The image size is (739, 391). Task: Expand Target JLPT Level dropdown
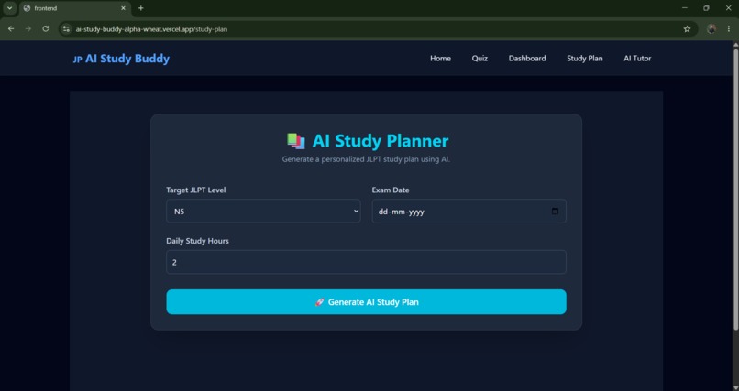pyautogui.click(x=263, y=212)
